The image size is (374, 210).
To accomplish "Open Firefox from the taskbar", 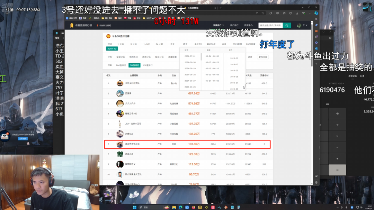I will (194, 207).
